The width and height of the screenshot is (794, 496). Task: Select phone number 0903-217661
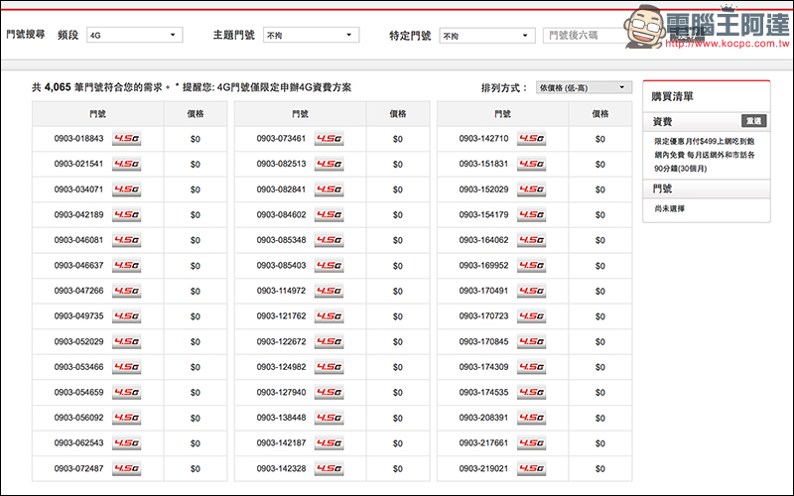coord(483,442)
